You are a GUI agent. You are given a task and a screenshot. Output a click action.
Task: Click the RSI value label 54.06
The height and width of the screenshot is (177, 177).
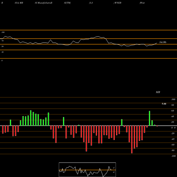click(x=163, y=42)
